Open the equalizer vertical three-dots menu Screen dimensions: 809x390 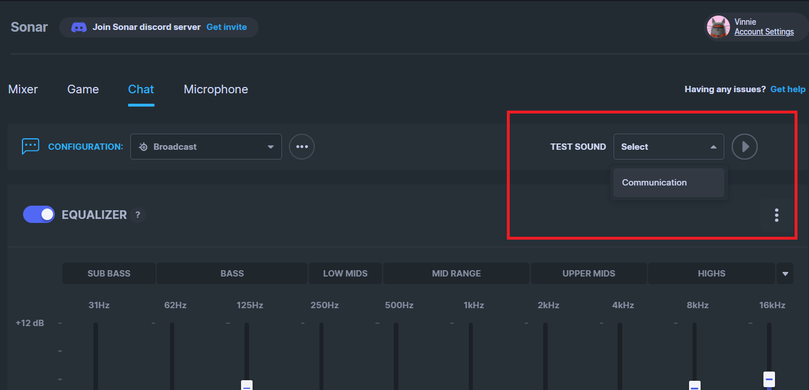777,215
